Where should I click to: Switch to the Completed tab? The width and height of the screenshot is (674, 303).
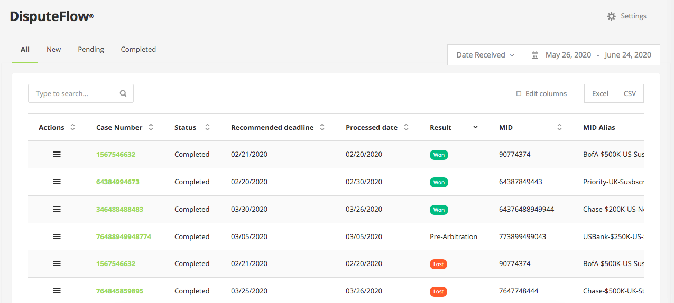[x=138, y=49]
